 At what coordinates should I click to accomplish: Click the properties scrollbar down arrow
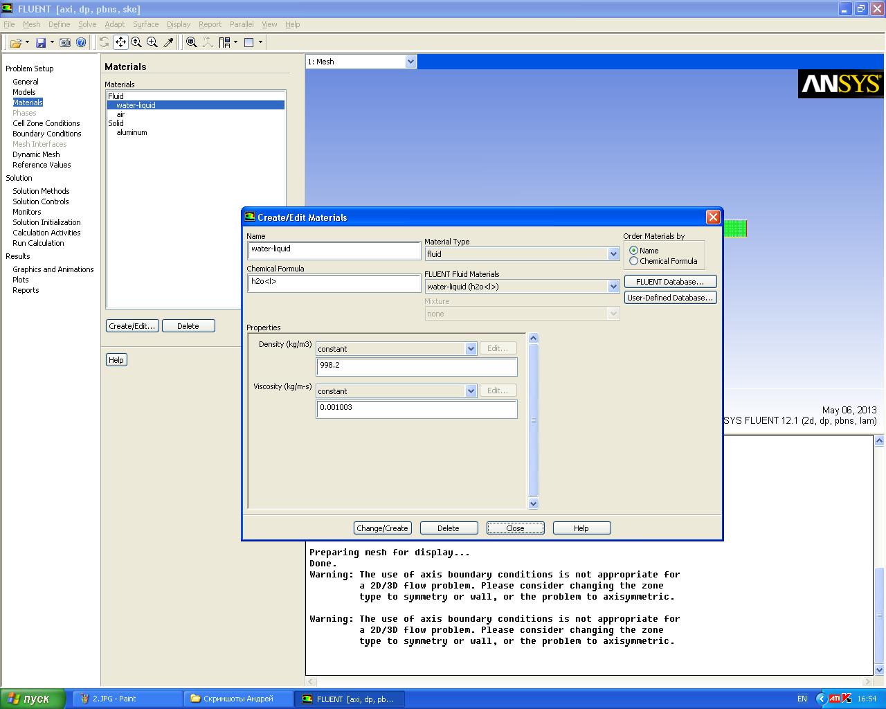533,504
